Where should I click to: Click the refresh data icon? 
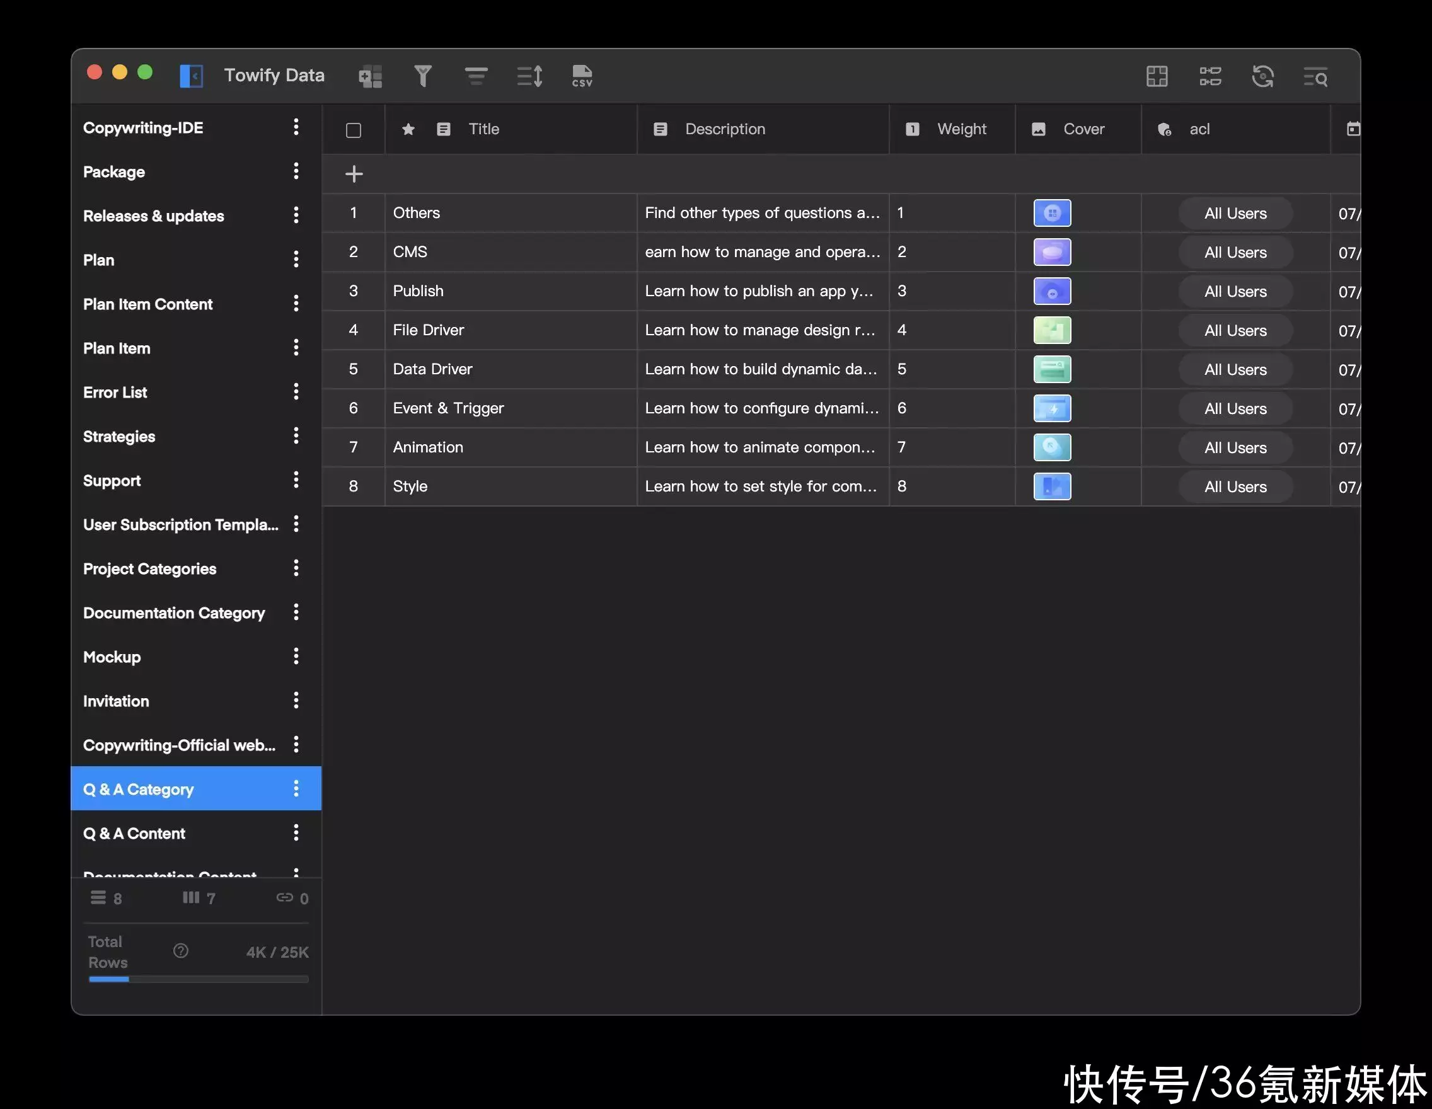(x=1262, y=77)
